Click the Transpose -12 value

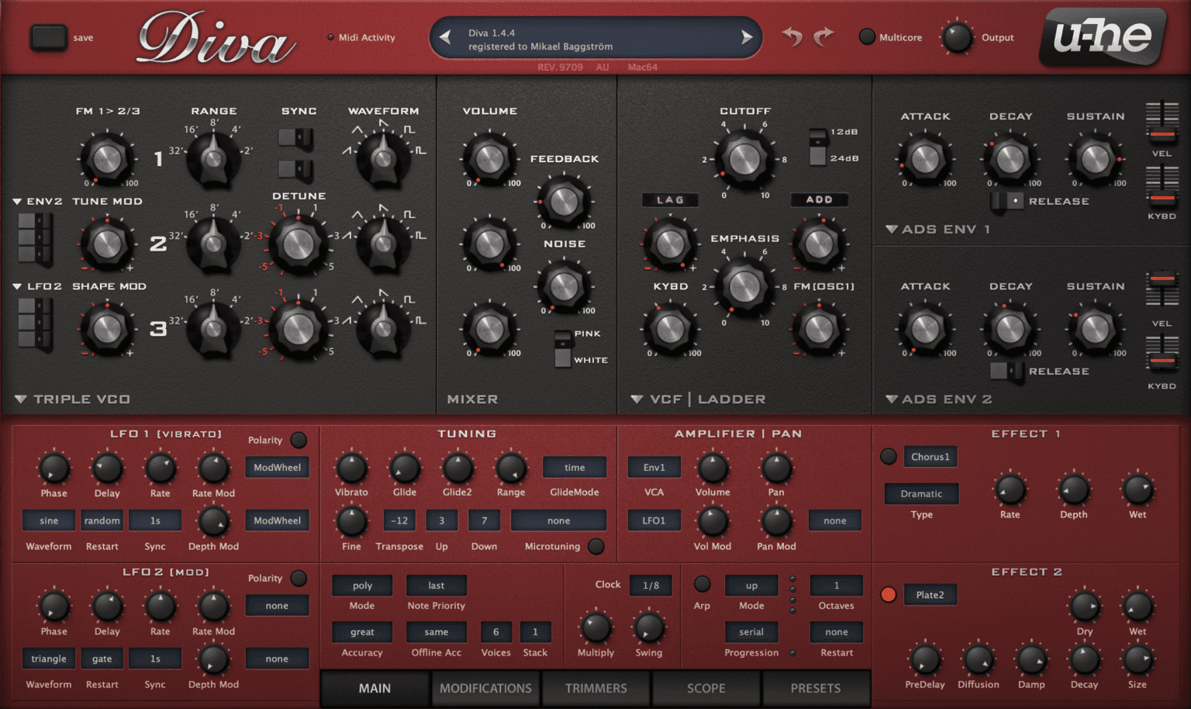(399, 521)
